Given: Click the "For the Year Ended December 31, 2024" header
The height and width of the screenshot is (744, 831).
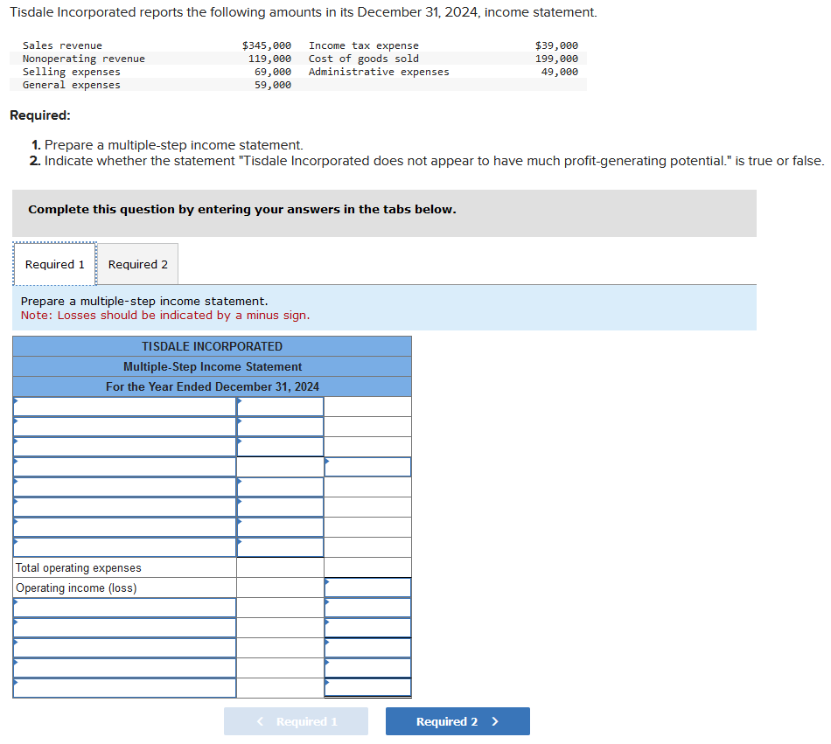Looking at the screenshot, I should click(212, 386).
